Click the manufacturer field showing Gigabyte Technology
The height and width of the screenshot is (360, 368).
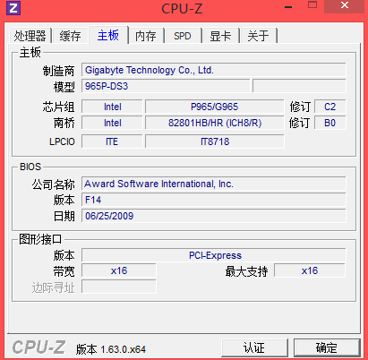[214, 70]
